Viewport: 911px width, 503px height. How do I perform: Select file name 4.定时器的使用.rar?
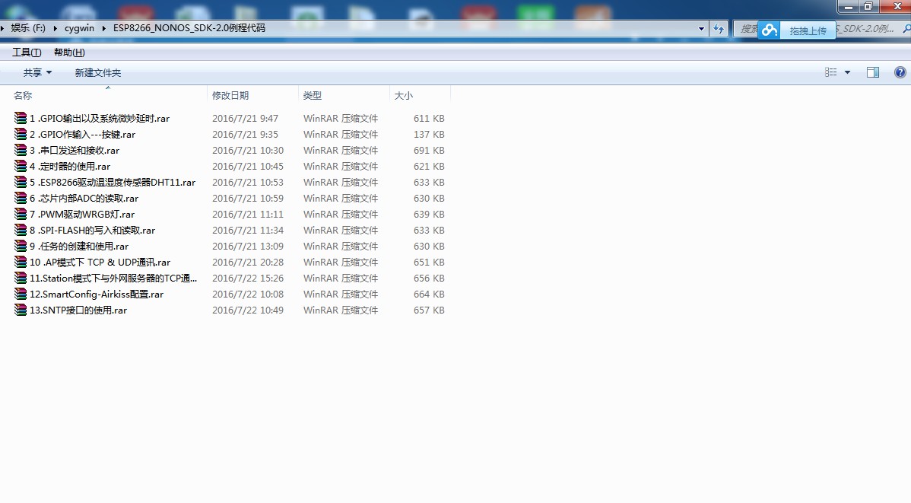[x=70, y=167]
